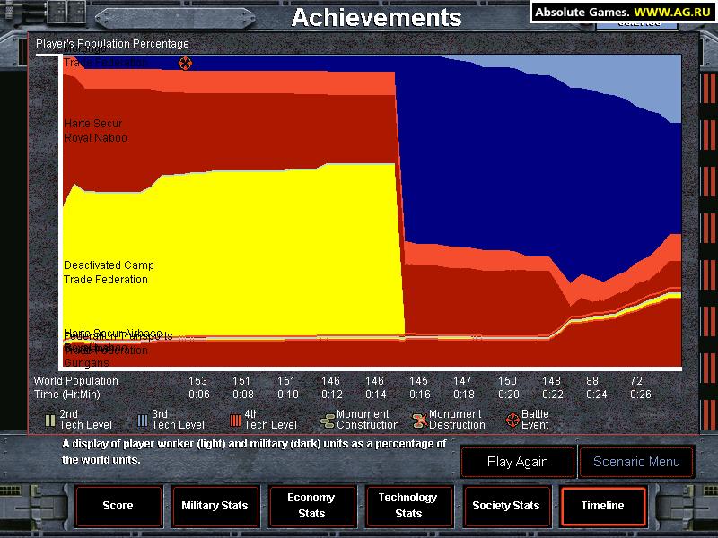
Task: Open Technology Stats
Action: click(x=407, y=506)
